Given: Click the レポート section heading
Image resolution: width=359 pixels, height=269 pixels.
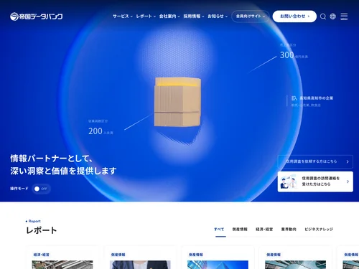Looking at the screenshot, I should 42,230.
